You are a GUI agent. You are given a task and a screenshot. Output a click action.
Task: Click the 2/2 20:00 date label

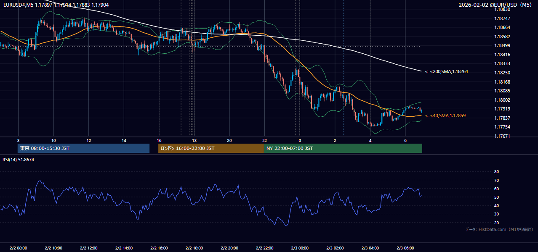(229, 248)
